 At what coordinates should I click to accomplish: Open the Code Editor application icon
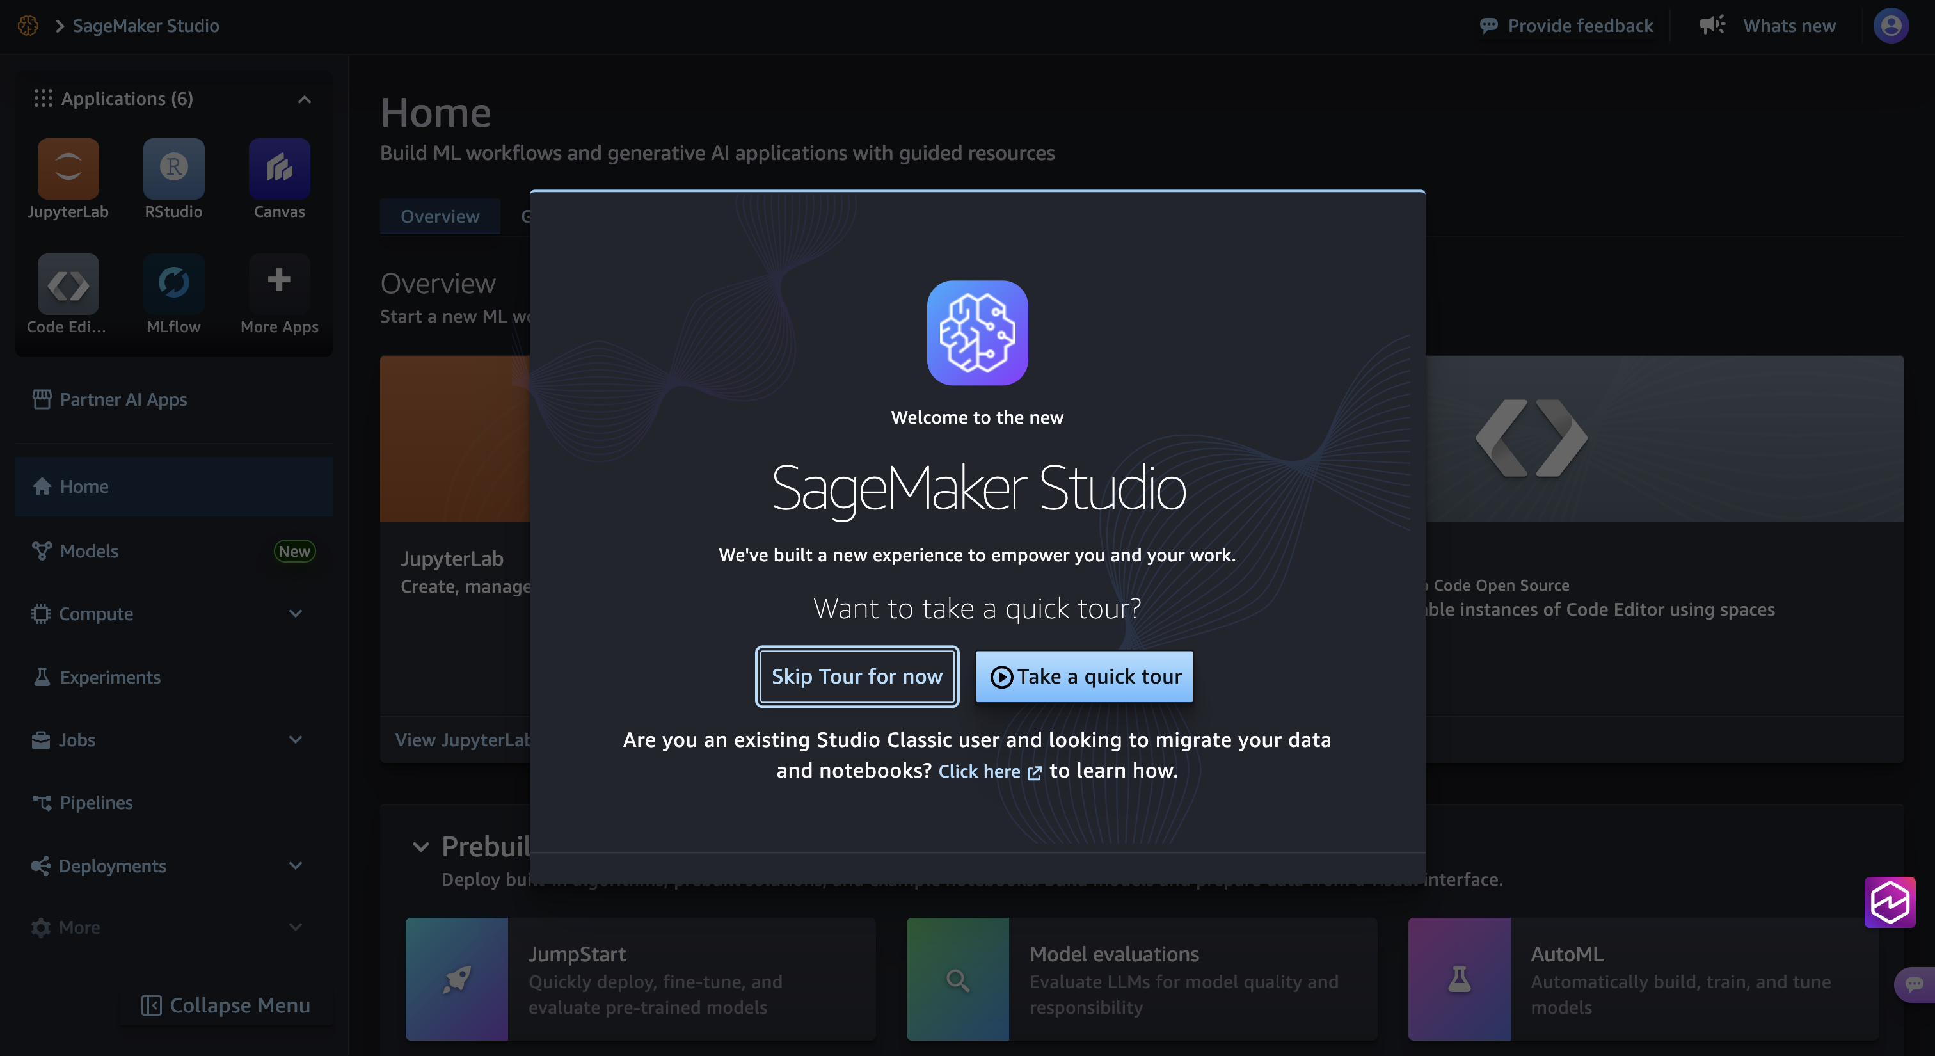[x=68, y=284]
